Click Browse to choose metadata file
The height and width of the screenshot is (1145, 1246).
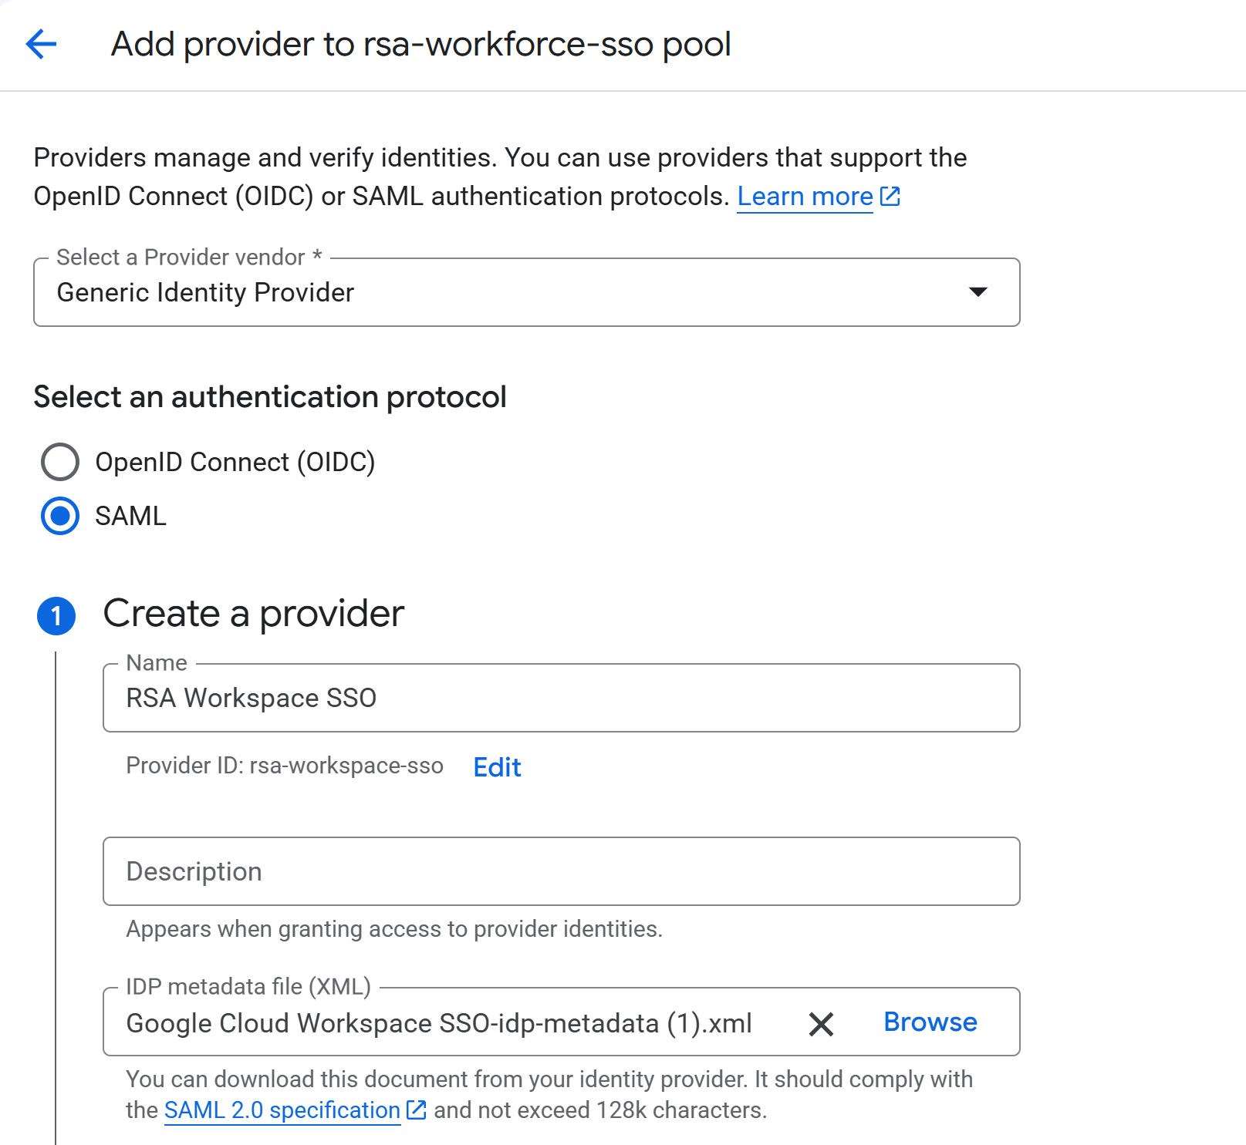point(930,1022)
